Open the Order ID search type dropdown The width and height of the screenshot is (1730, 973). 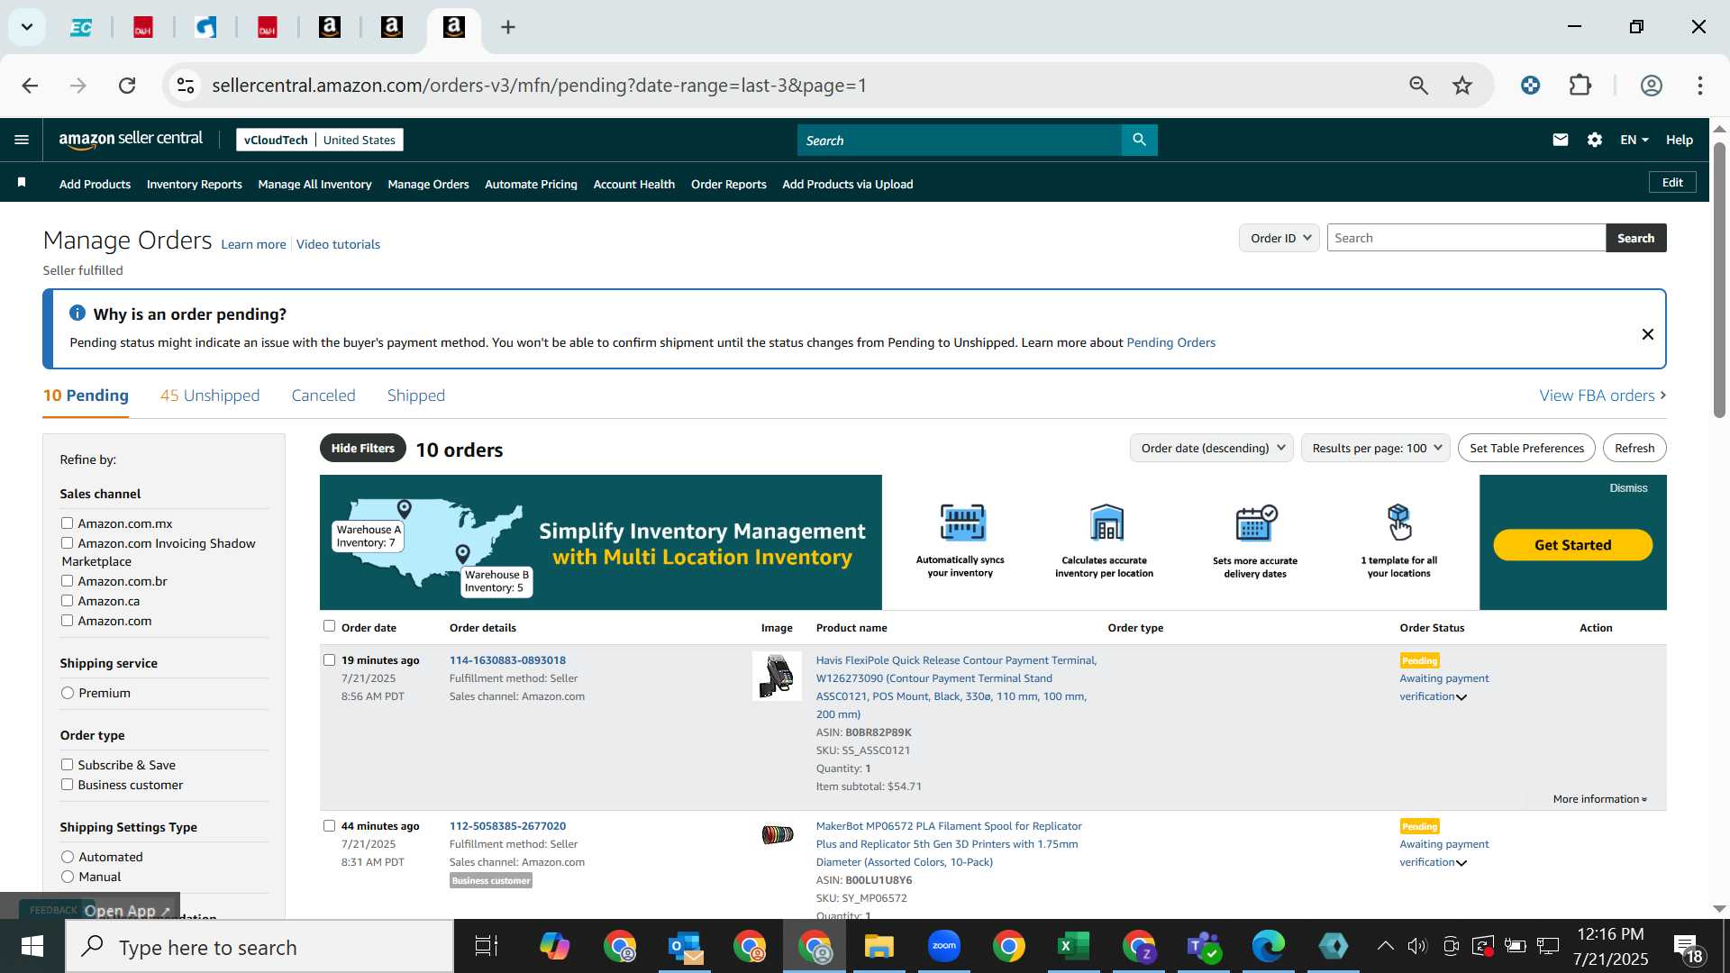[x=1279, y=238]
